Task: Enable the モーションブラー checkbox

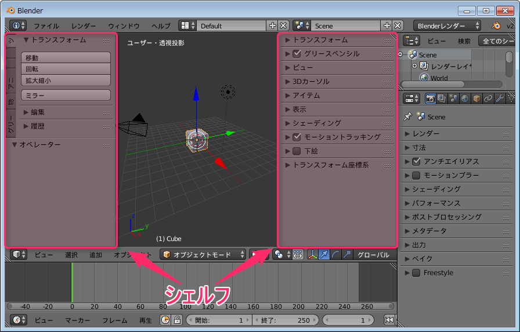Action: click(416, 175)
